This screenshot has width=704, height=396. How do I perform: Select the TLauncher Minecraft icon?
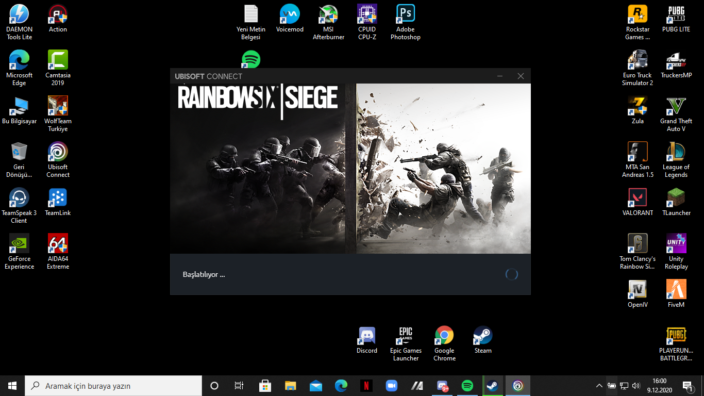point(676,202)
